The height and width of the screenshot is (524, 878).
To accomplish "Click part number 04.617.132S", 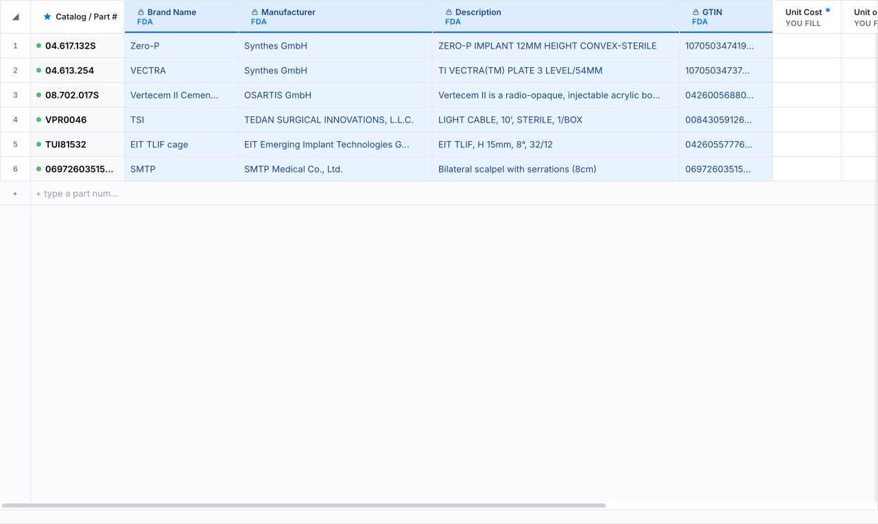I will click(71, 46).
